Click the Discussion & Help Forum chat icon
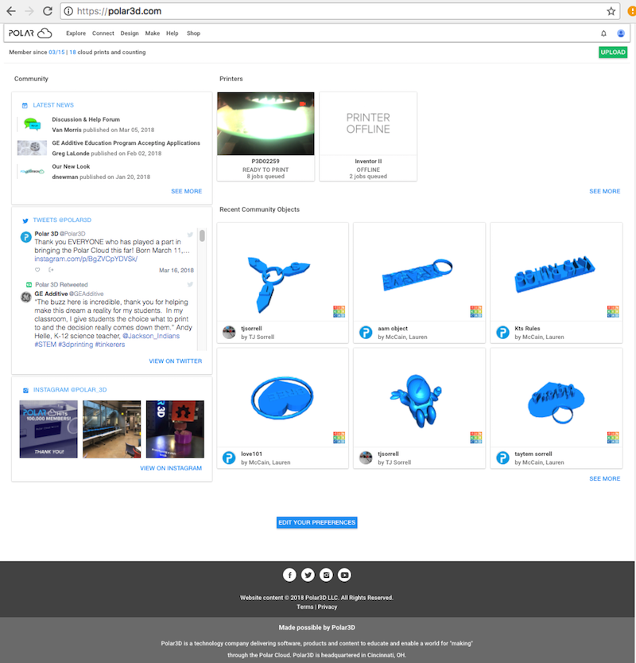Viewport: 636px width, 663px height. coord(32,124)
